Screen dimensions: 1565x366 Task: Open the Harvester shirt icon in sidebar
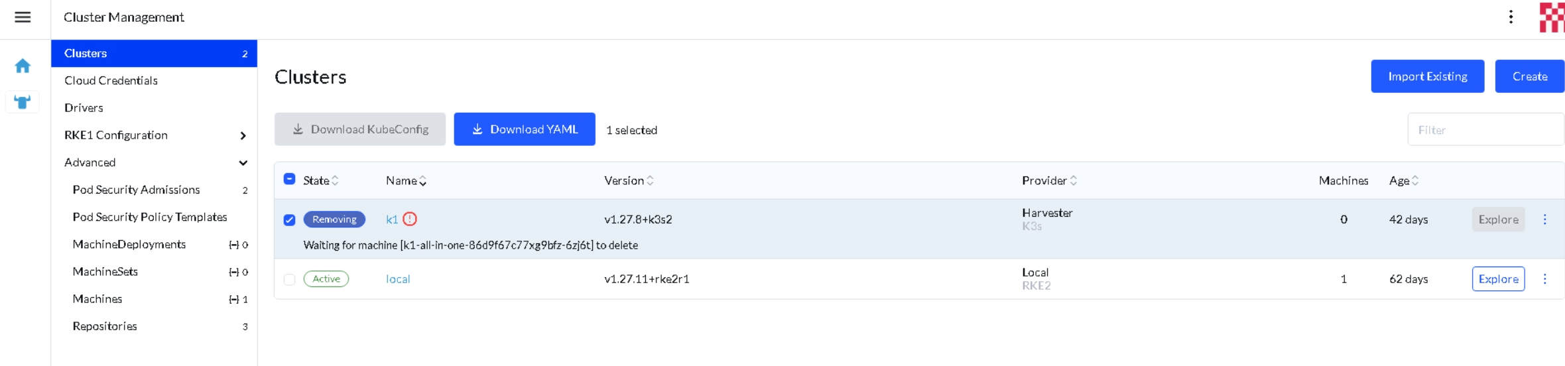point(23,102)
